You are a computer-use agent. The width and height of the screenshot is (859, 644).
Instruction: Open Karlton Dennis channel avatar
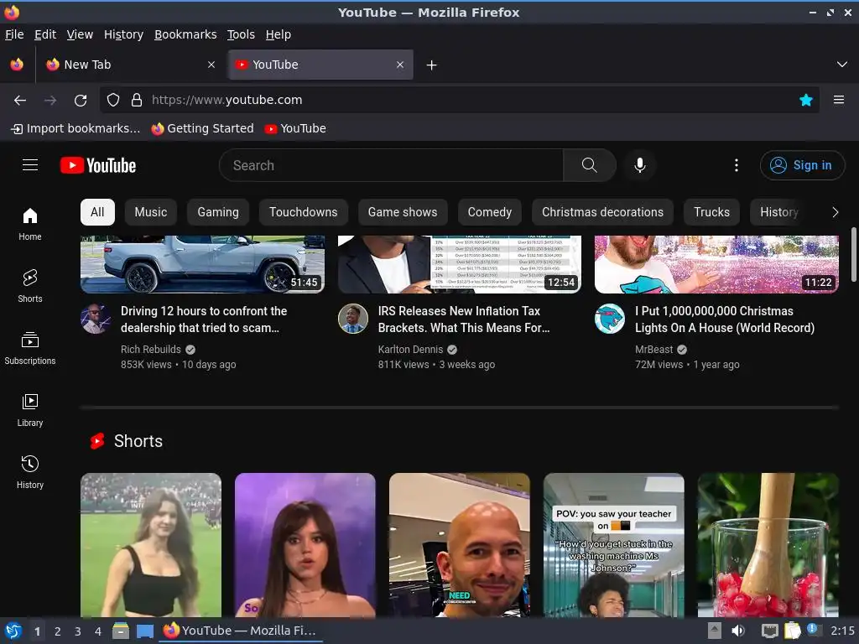(x=353, y=319)
